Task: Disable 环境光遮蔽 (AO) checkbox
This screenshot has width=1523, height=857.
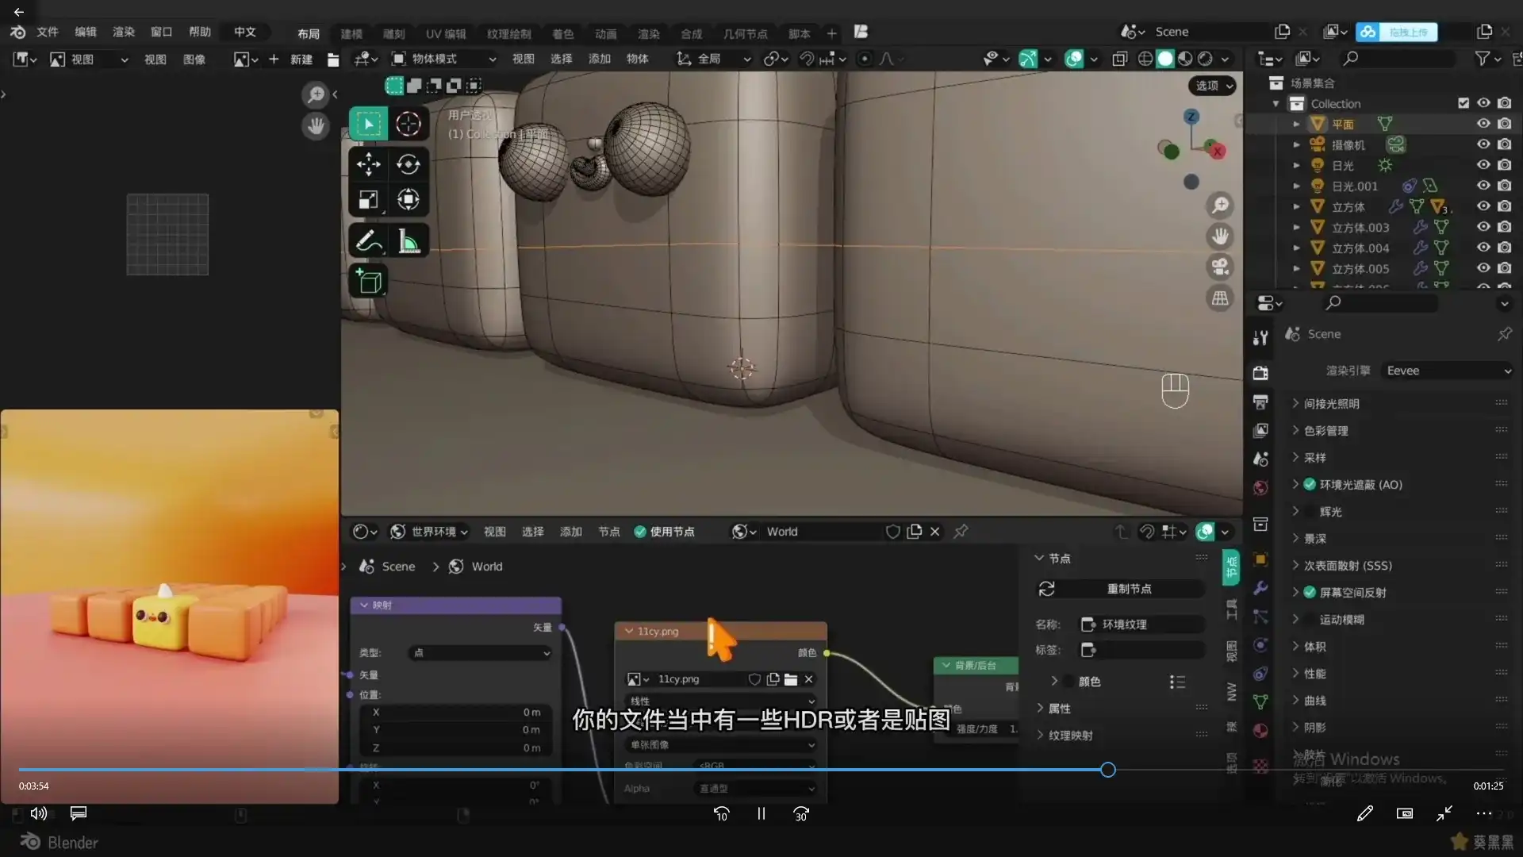Action: coord(1310,485)
